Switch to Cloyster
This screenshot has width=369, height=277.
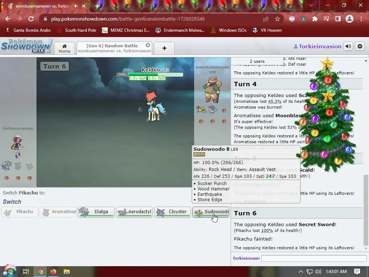173,212
